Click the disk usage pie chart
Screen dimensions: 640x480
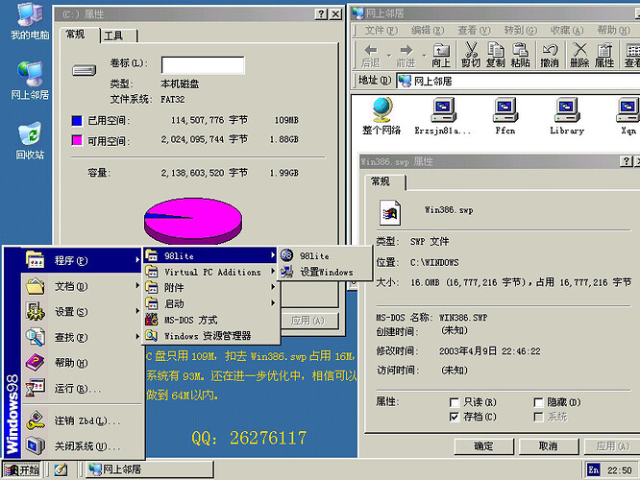click(193, 221)
